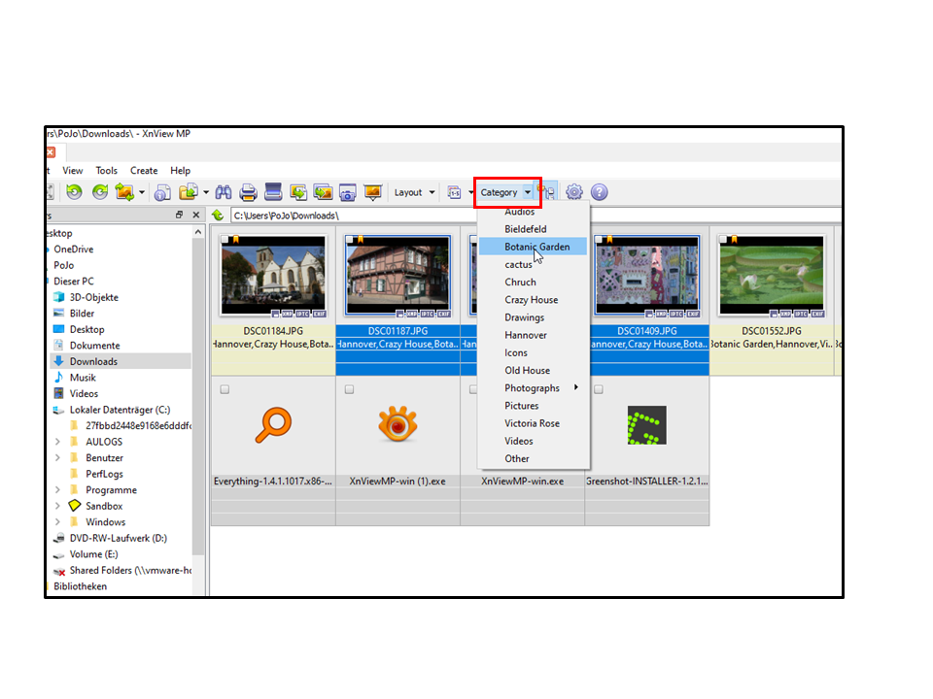Screen dimensions: 933x699
Task: Expand the Photographs submenu arrow
Action: click(x=576, y=388)
